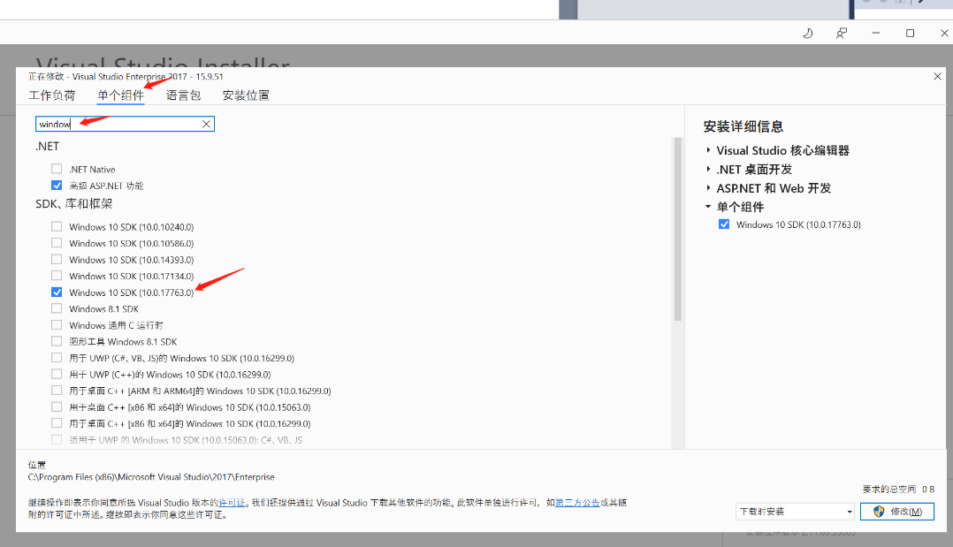The image size is (953, 547).
Task: Click the 安装详细信息 heading
Action: (x=743, y=126)
